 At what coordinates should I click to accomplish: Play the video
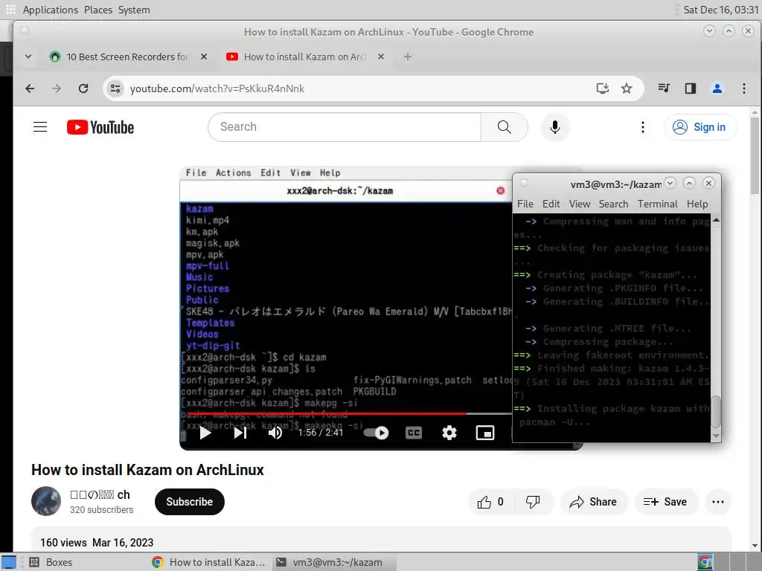click(205, 433)
